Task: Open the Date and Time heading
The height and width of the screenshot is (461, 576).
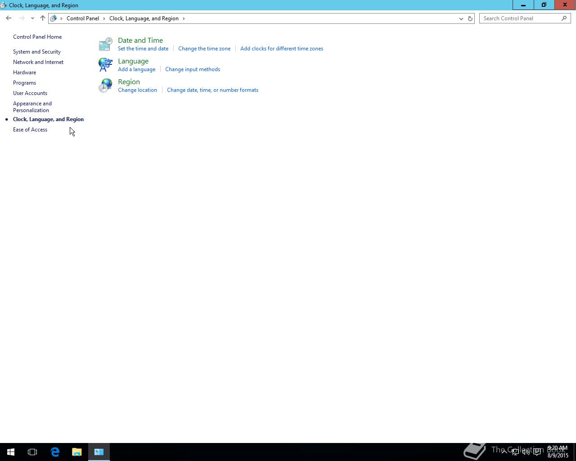Action: coord(140,41)
